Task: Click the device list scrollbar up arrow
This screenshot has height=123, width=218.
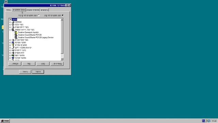Action: pyautogui.click(x=62, y=20)
